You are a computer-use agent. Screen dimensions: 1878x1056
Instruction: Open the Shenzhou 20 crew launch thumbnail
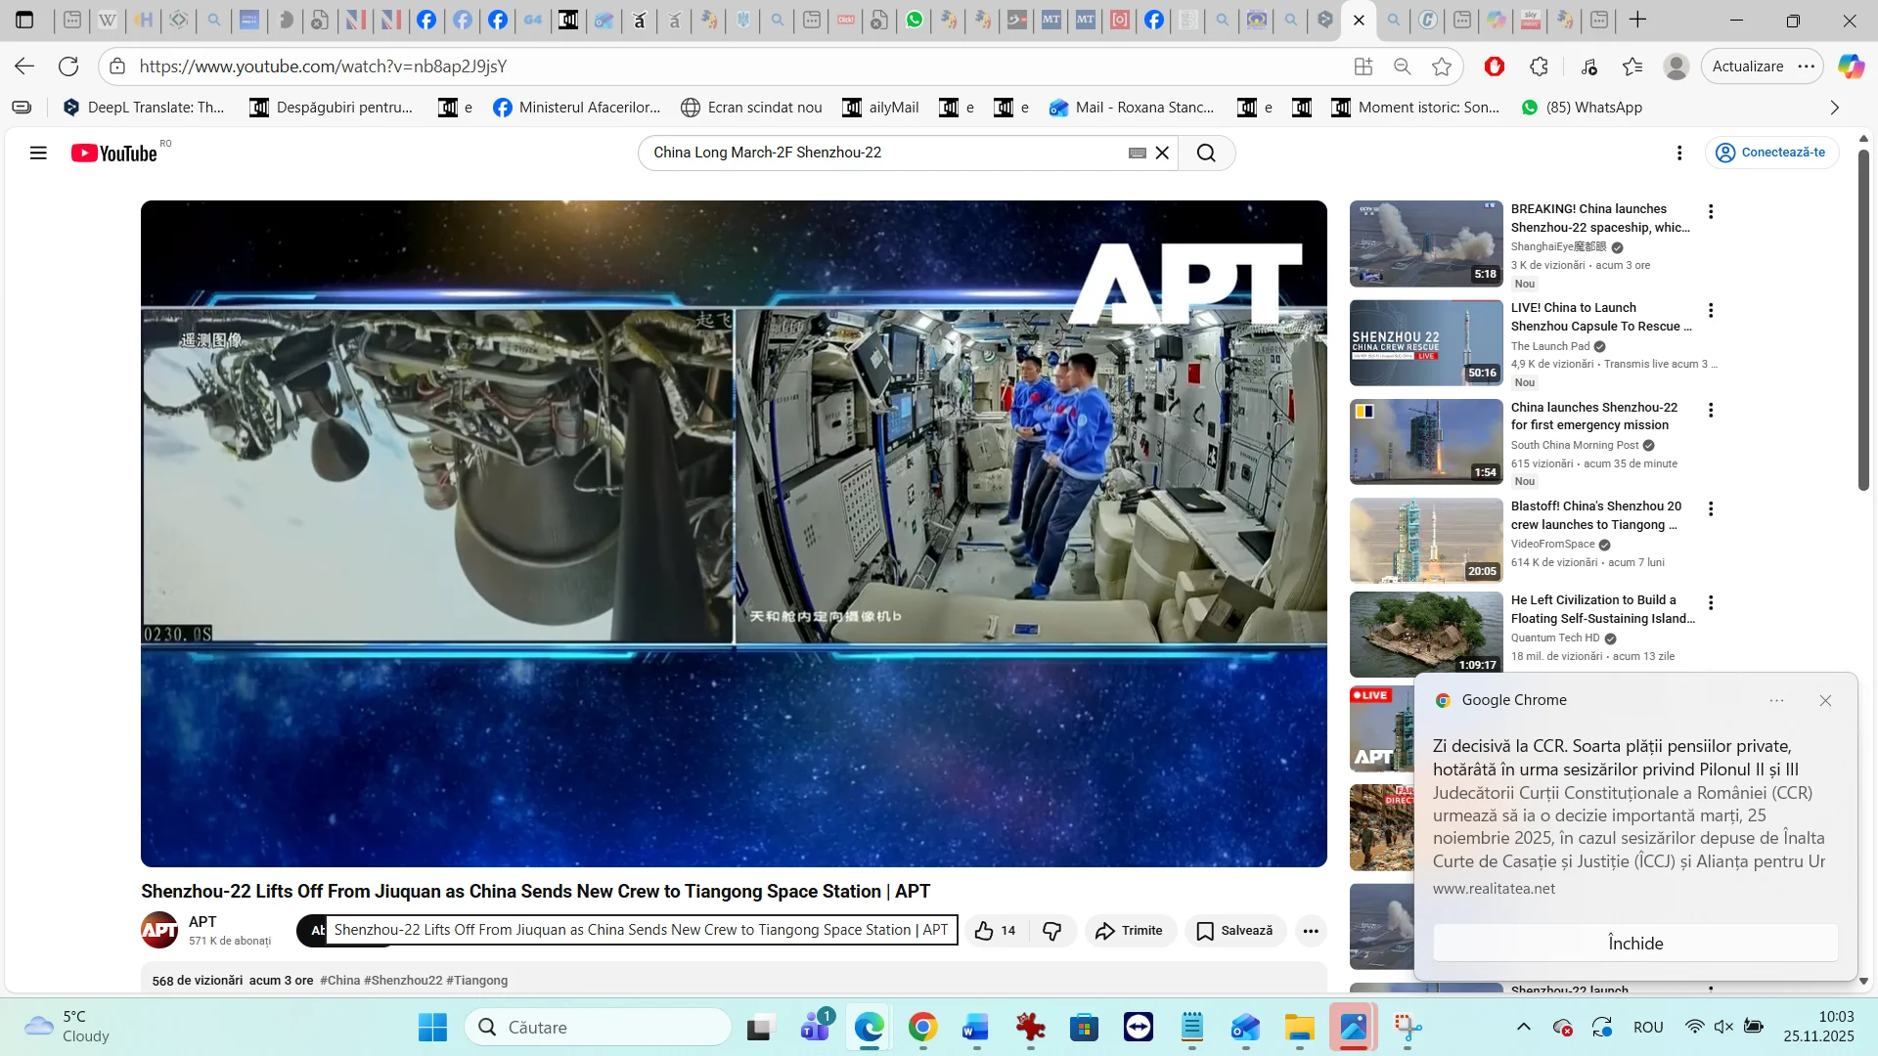(1425, 539)
